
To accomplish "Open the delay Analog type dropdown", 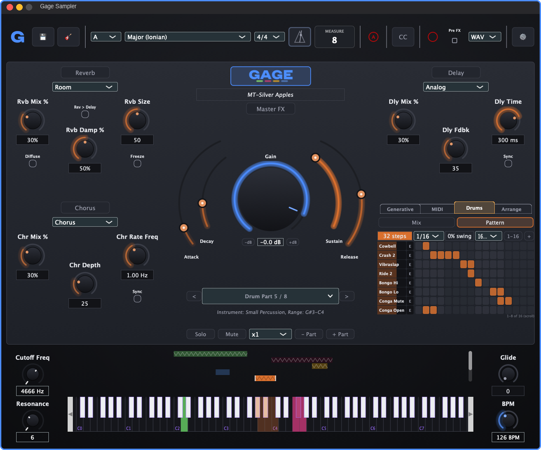I will coord(456,87).
